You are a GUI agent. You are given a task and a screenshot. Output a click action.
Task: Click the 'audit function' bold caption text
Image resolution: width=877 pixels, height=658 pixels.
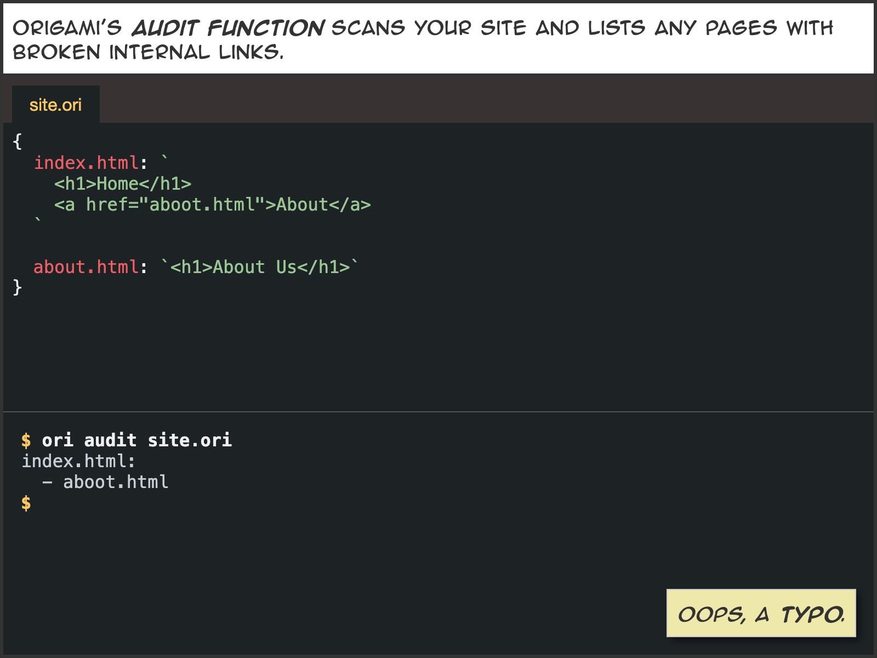[x=227, y=28]
